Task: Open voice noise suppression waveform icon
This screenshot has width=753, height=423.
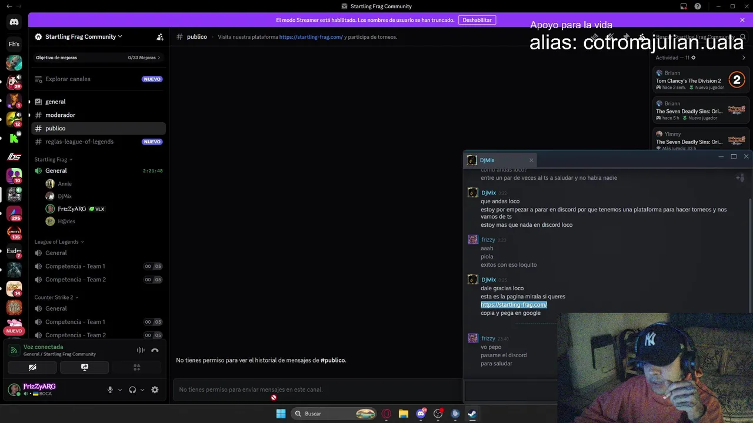Action: (x=141, y=350)
